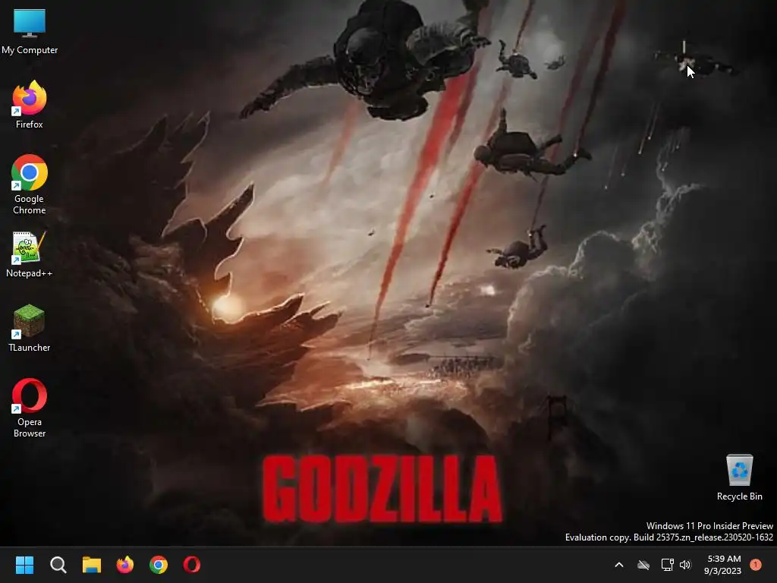Select the Recycle Bin desktop icon

click(739, 477)
